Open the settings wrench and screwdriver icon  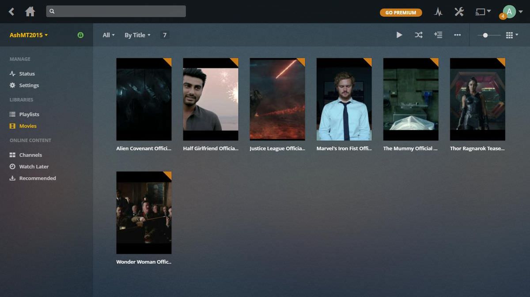[459, 12]
